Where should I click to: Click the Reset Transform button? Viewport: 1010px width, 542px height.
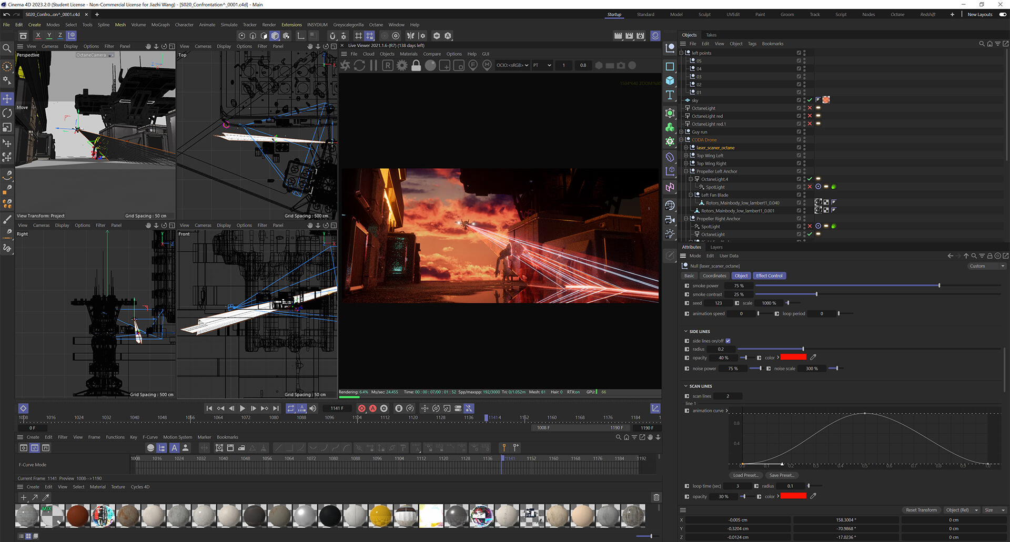(921, 510)
